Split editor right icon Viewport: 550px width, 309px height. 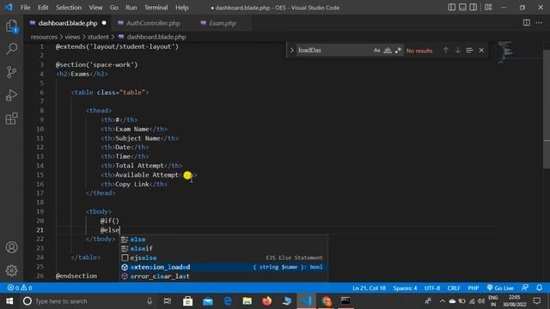527,23
